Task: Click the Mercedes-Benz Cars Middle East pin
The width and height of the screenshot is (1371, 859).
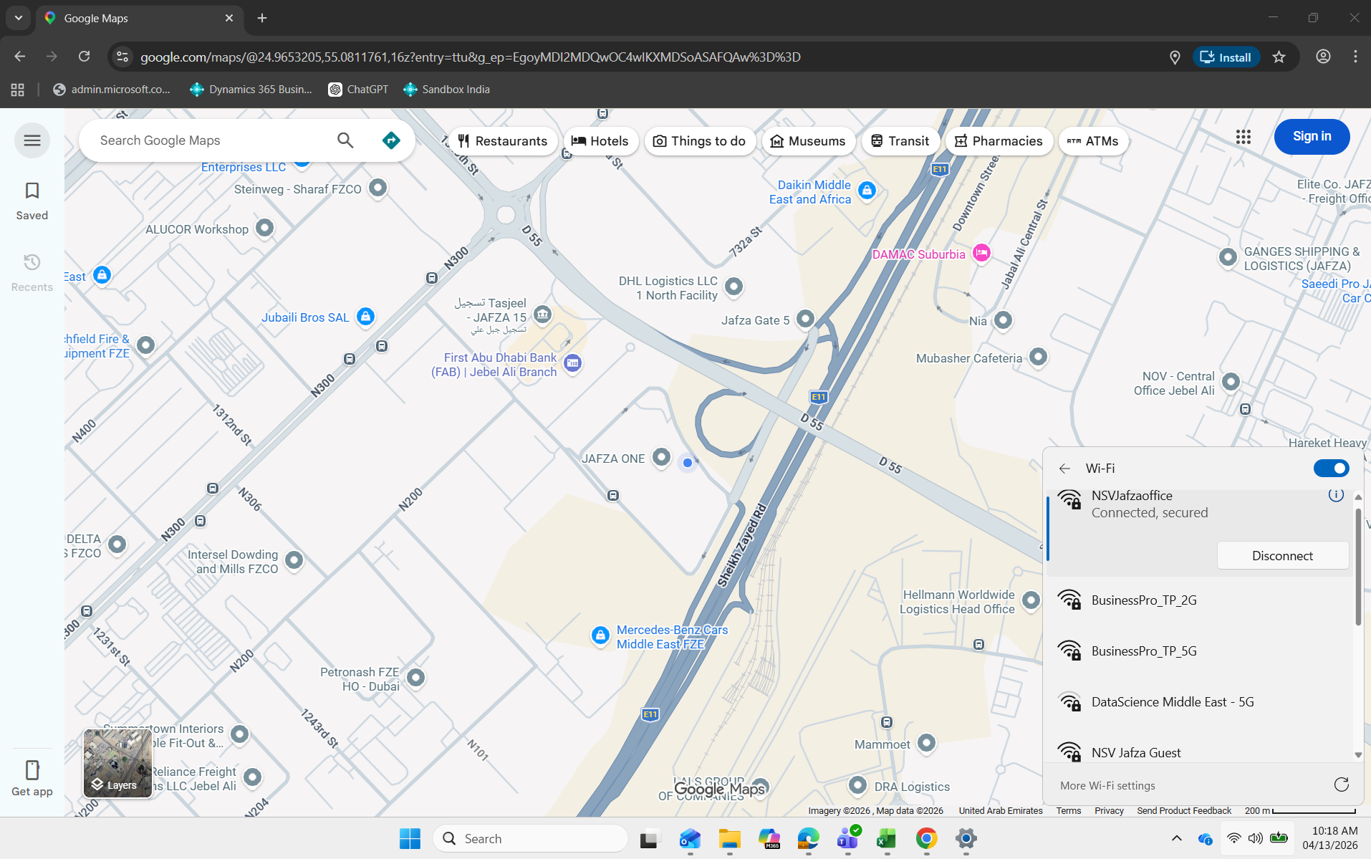Action: pyautogui.click(x=600, y=635)
